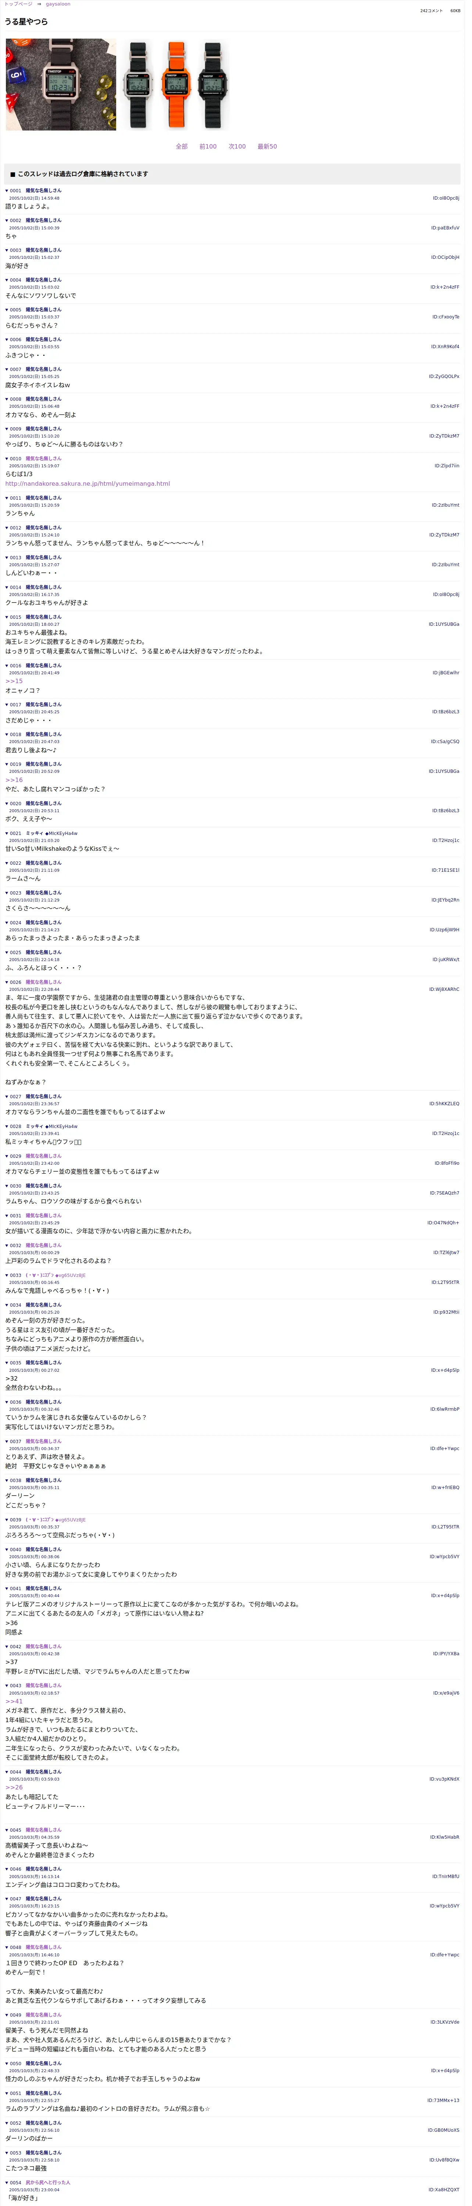Open the ▼ menu of post 0021
472x2206 pixels.
point(7,833)
